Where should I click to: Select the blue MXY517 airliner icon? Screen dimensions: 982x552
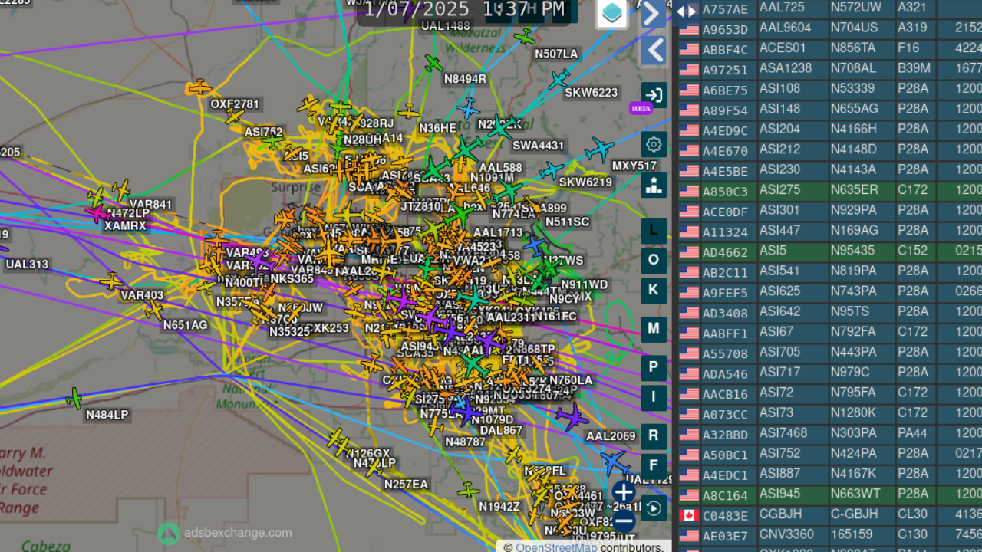600,149
